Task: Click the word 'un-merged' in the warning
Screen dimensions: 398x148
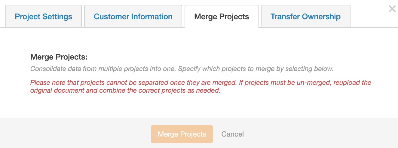Action: (x=315, y=82)
